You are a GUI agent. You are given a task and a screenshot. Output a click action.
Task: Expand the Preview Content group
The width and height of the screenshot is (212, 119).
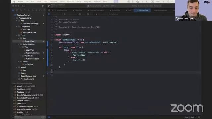point(17,79)
